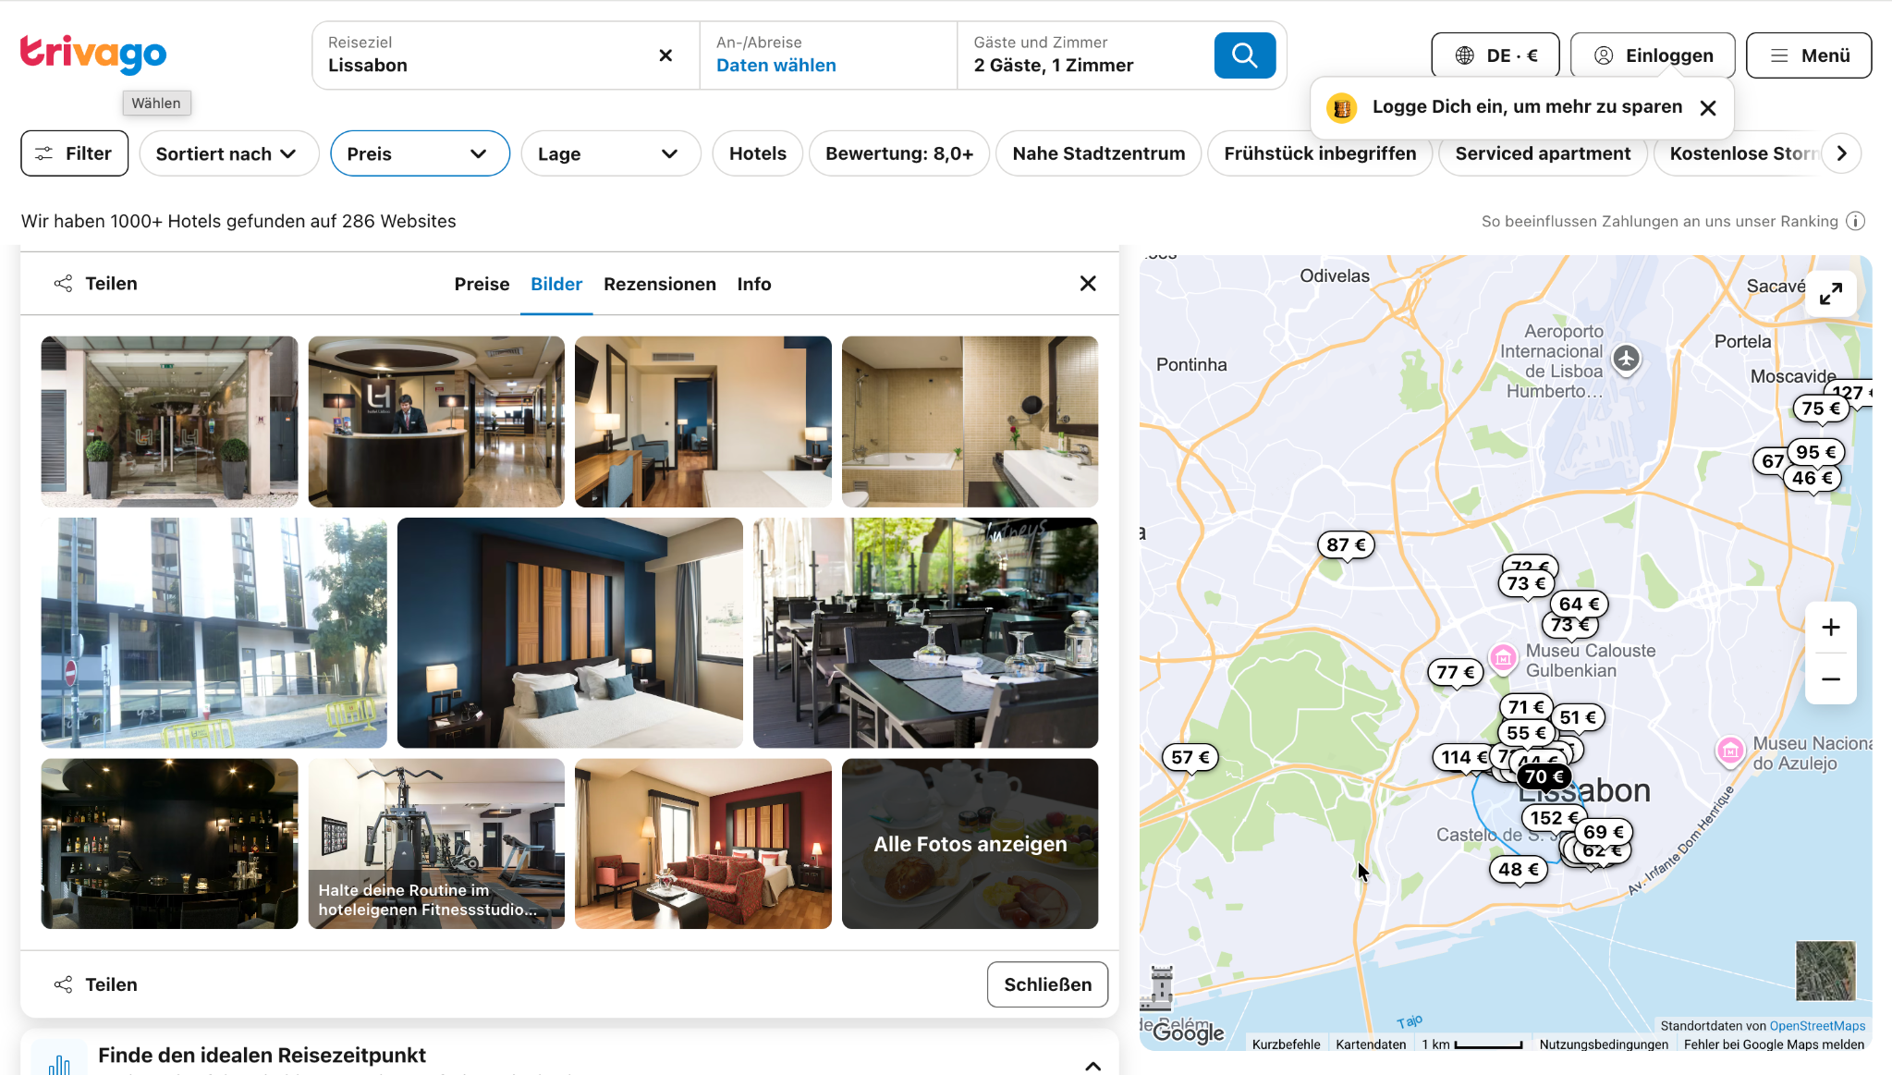Clear the Lissabon destination field

pos(665,55)
